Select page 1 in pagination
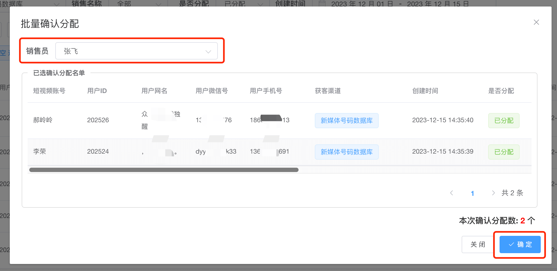Image resolution: width=557 pixels, height=271 pixels. click(472, 193)
